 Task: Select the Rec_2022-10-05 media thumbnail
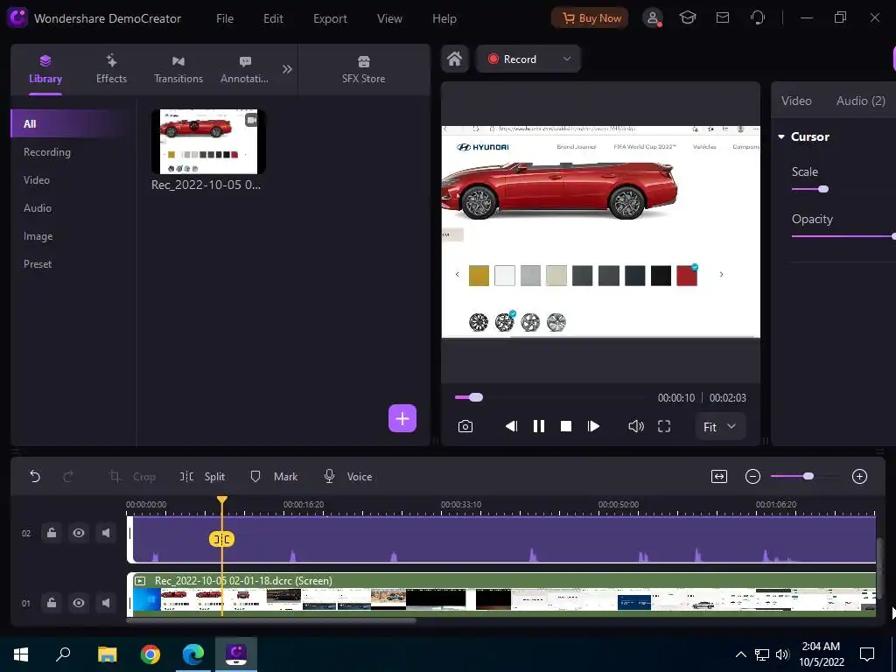click(x=208, y=141)
